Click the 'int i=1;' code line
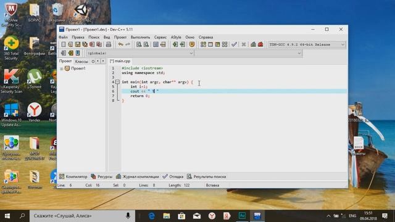This screenshot has height=222, width=395. point(139,86)
